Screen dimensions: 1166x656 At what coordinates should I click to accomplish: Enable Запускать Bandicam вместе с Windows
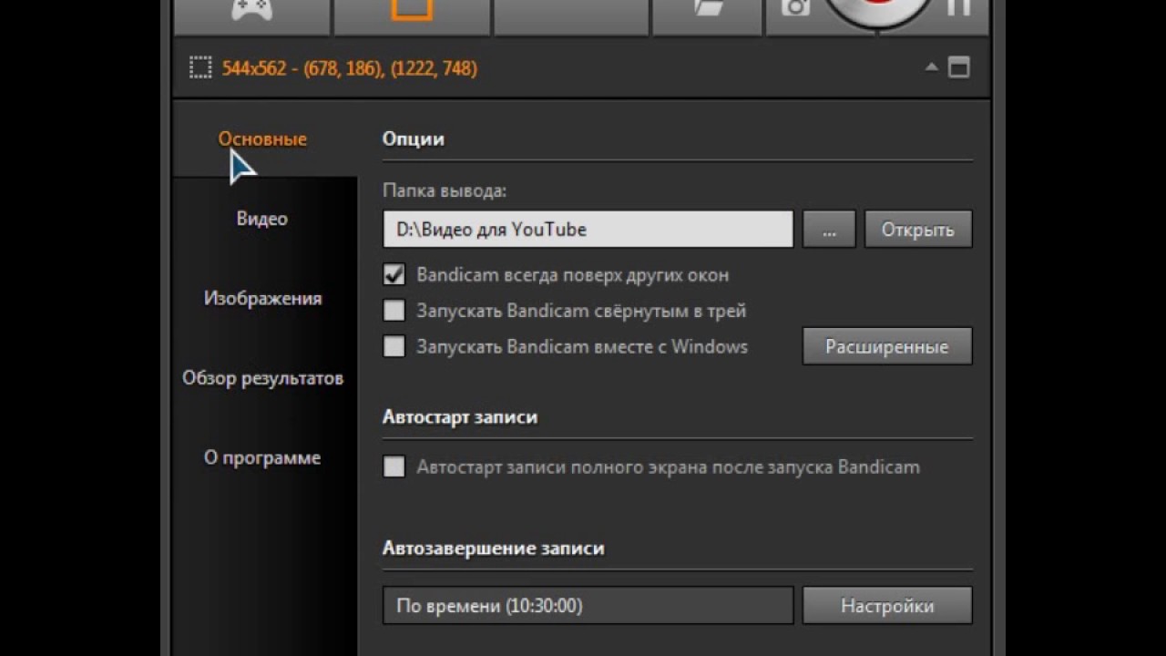pos(394,346)
